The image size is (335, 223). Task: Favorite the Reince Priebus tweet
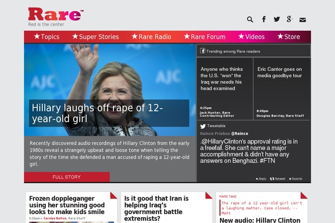tap(295, 179)
